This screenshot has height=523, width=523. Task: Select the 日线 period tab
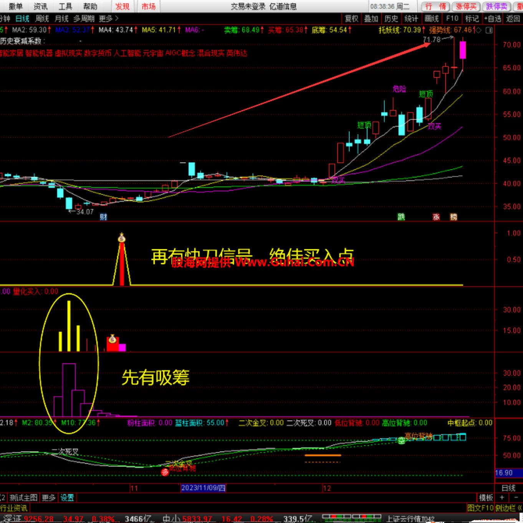pyautogui.click(x=23, y=18)
